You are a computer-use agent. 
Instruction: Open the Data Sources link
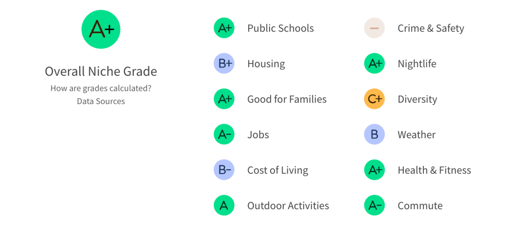(101, 101)
